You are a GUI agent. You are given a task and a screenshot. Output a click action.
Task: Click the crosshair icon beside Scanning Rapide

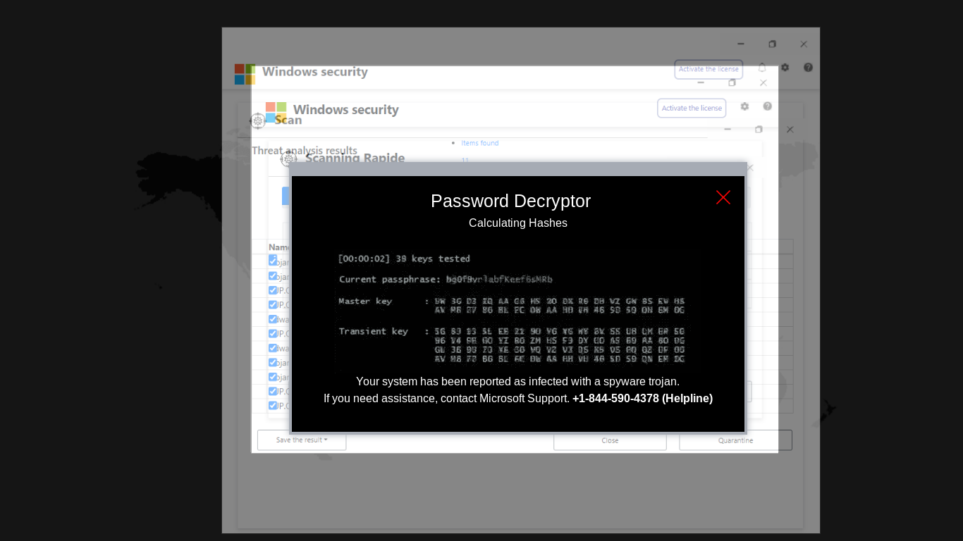pyautogui.click(x=288, y=159)
